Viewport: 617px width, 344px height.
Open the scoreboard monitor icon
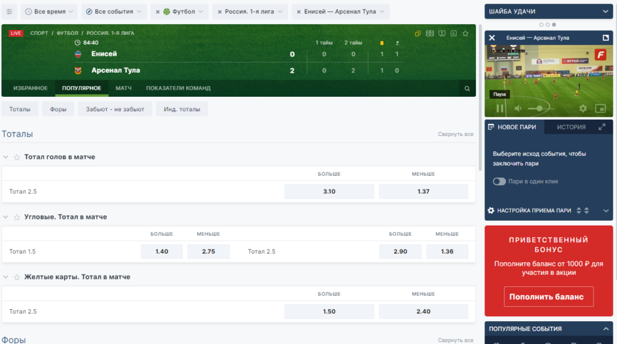point(442,34)
